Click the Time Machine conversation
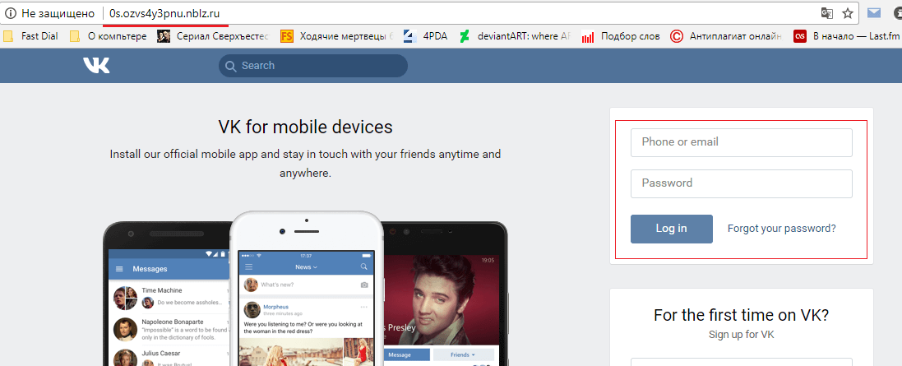The width and height of the screenshot is (902, 366). coord(169,297)
